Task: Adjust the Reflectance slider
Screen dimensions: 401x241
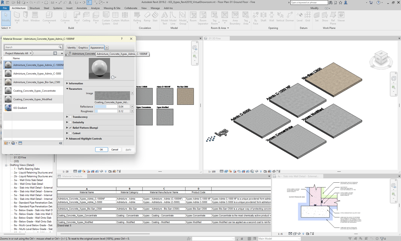Action: point(106,107)
